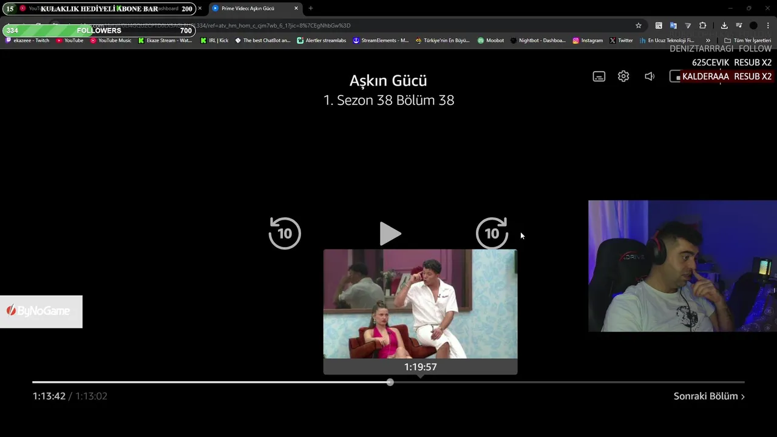Mute the player volume icon

[x=650, y=76]
